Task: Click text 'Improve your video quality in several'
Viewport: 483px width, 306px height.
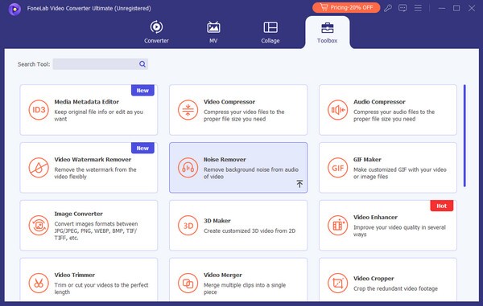Action: [x=399, y=227]
